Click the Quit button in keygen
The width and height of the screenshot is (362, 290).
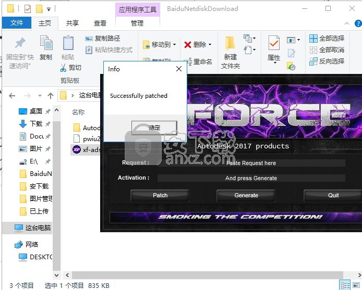tap(333, 195)
